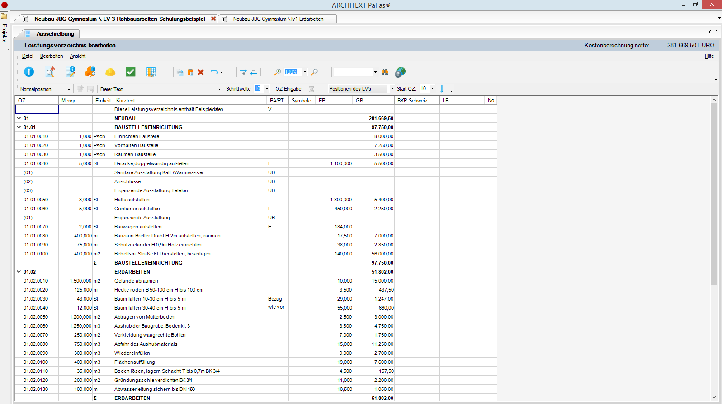Open the notes editing pencil icon
The width and height of the screenshot is (722, 404).
click(71, 72)
